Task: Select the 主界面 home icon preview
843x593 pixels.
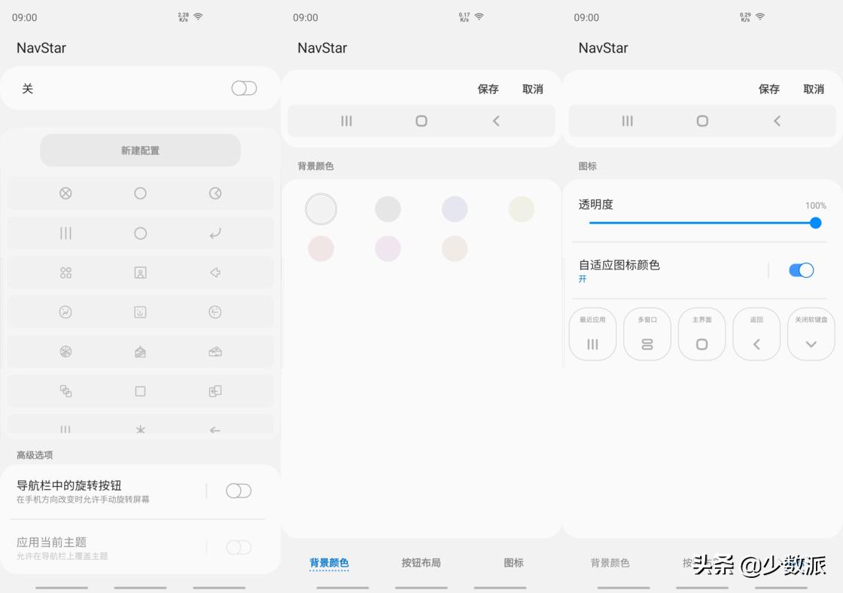Action: [x=701, y=334]
